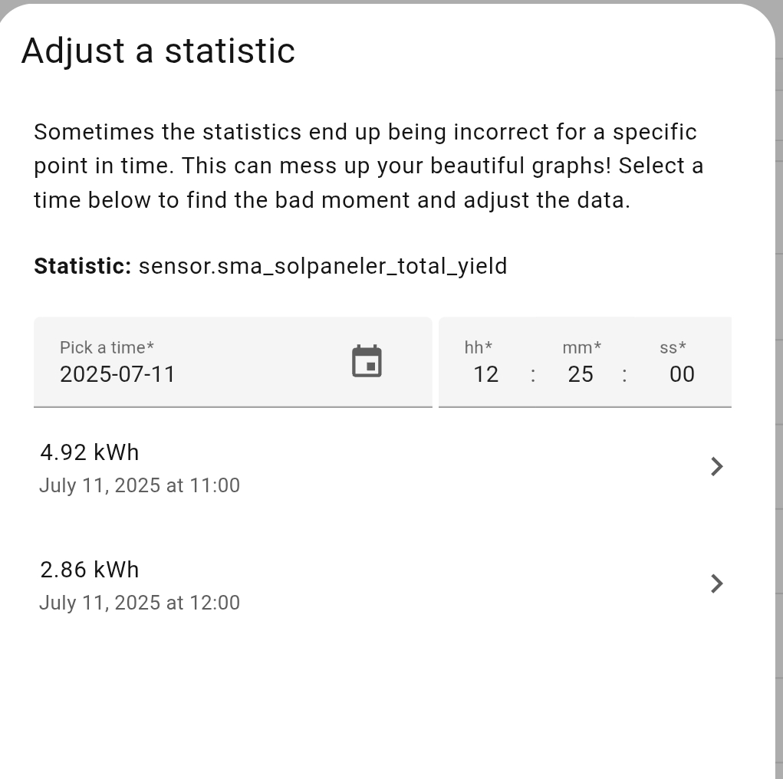The height and width of the screenshot is (779, 783).
Task: Click the 2025-07-11 date value
Action: point(117,374)
